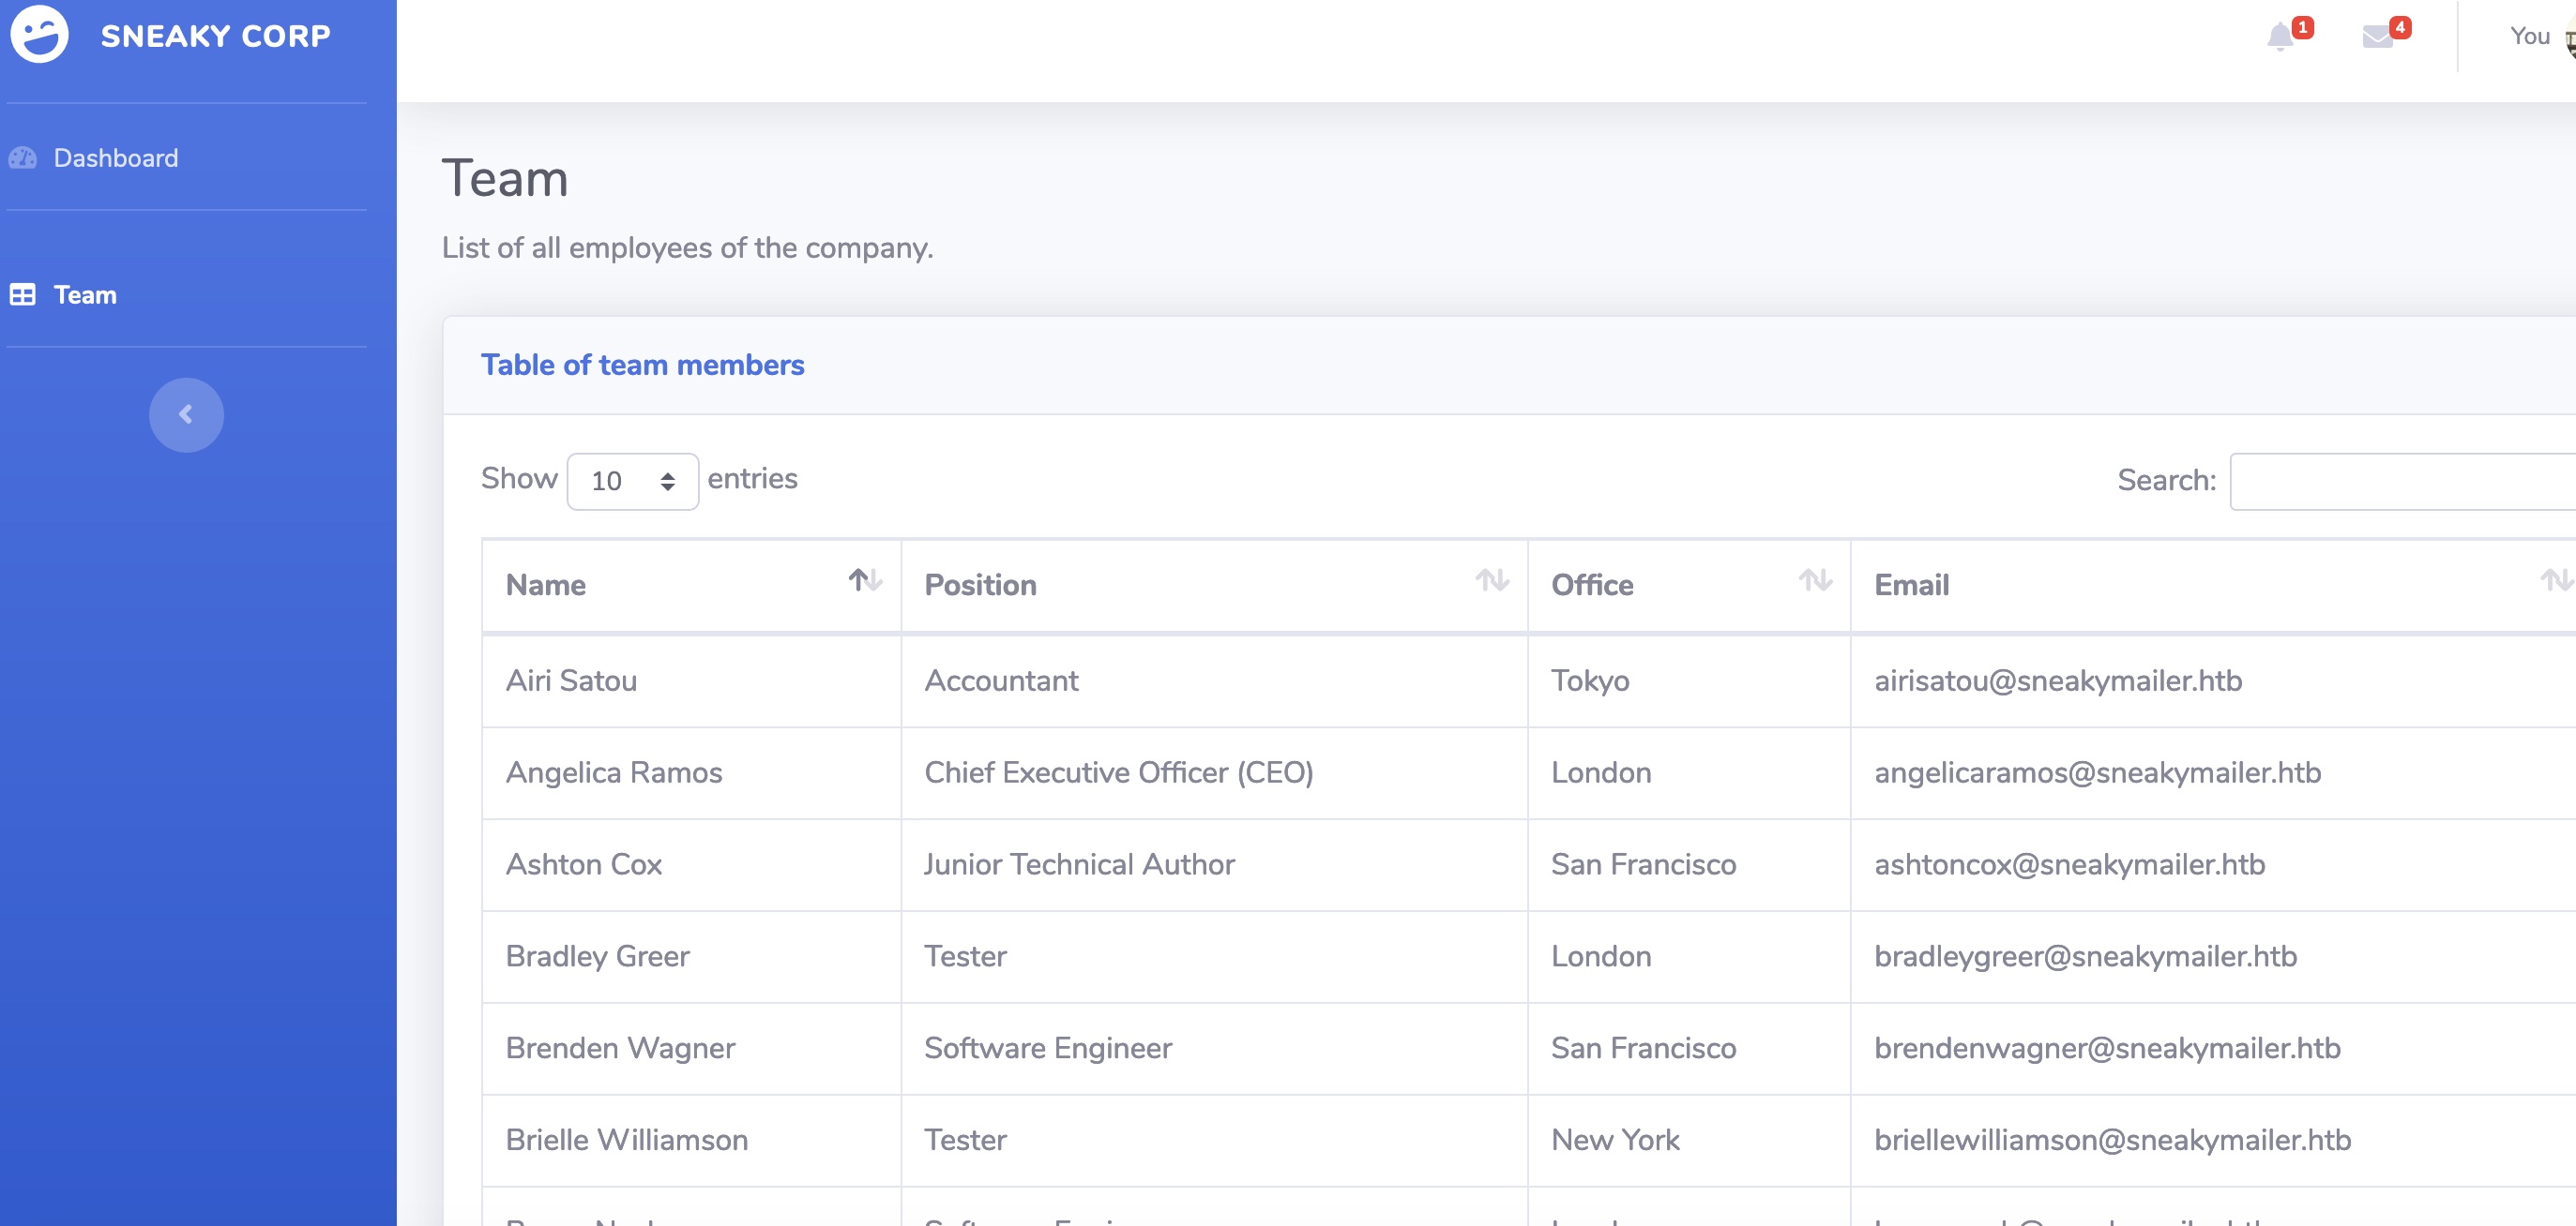2576x1226 pixels.
Task: Sort table by Name column arrows
Action: [x=864, y=580]
